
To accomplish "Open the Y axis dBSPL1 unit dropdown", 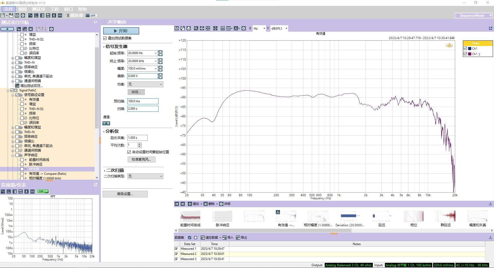I will click(x=286, y=28).
